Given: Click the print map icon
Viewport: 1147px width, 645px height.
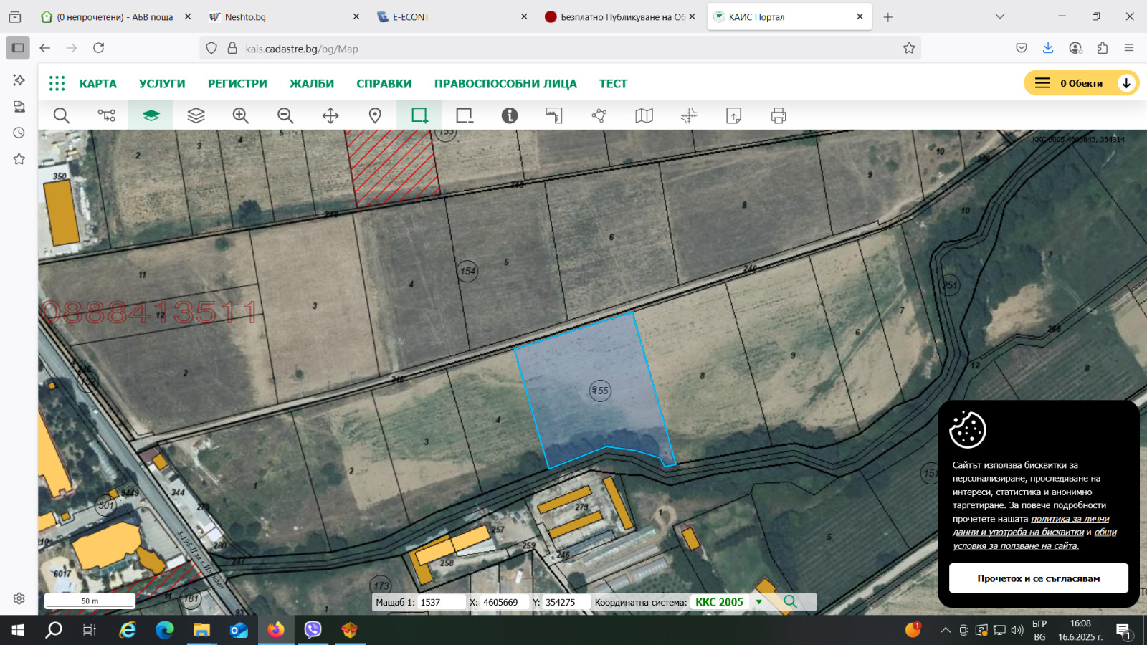Looking at the screenshot, I should tap(779, 115).
